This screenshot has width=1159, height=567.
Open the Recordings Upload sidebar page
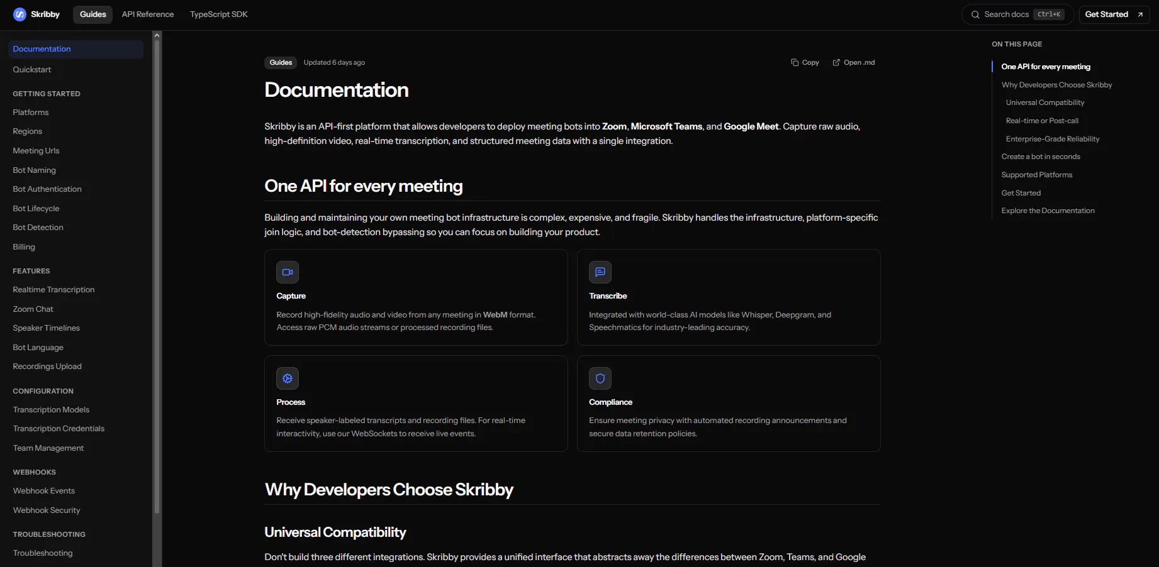(47, 366)
